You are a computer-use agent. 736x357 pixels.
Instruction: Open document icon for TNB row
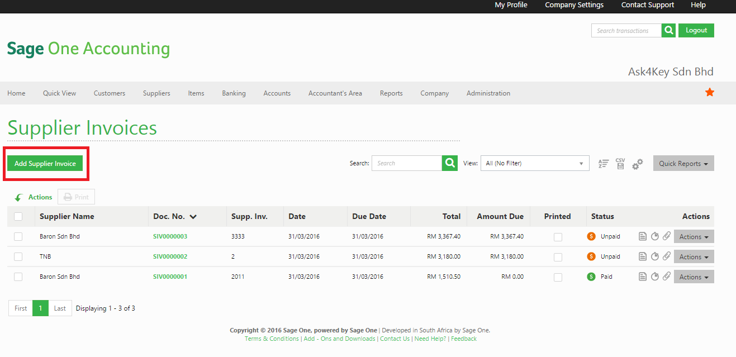tap(643, 256)
